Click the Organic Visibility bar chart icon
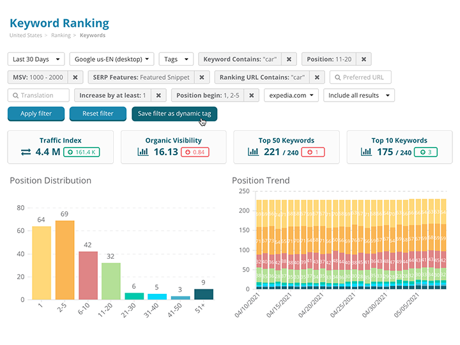 tap(142, 152)
